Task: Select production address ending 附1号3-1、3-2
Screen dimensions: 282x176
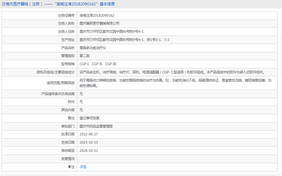Action: (x=124, y=40)
